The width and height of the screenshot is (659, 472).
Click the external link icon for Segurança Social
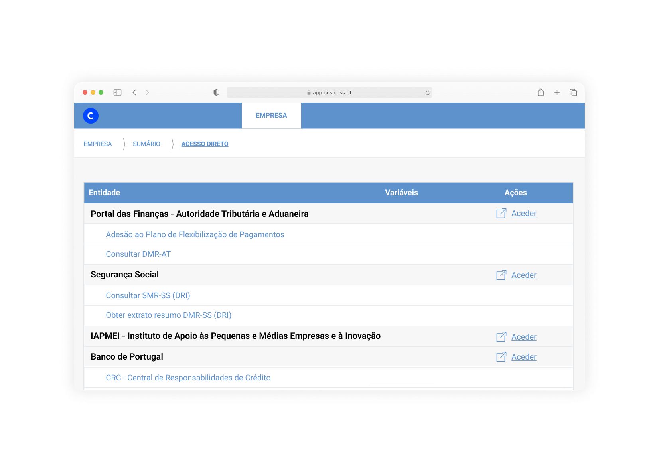(501, 275)
